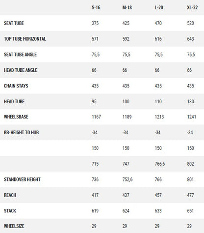Click the SEAT TUBE ANGLE row label
Image resolution: width=204 pixels, height=233 pixels.
20,55
